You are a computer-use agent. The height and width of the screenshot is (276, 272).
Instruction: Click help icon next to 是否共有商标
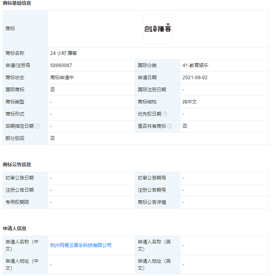tap(170, 126)
